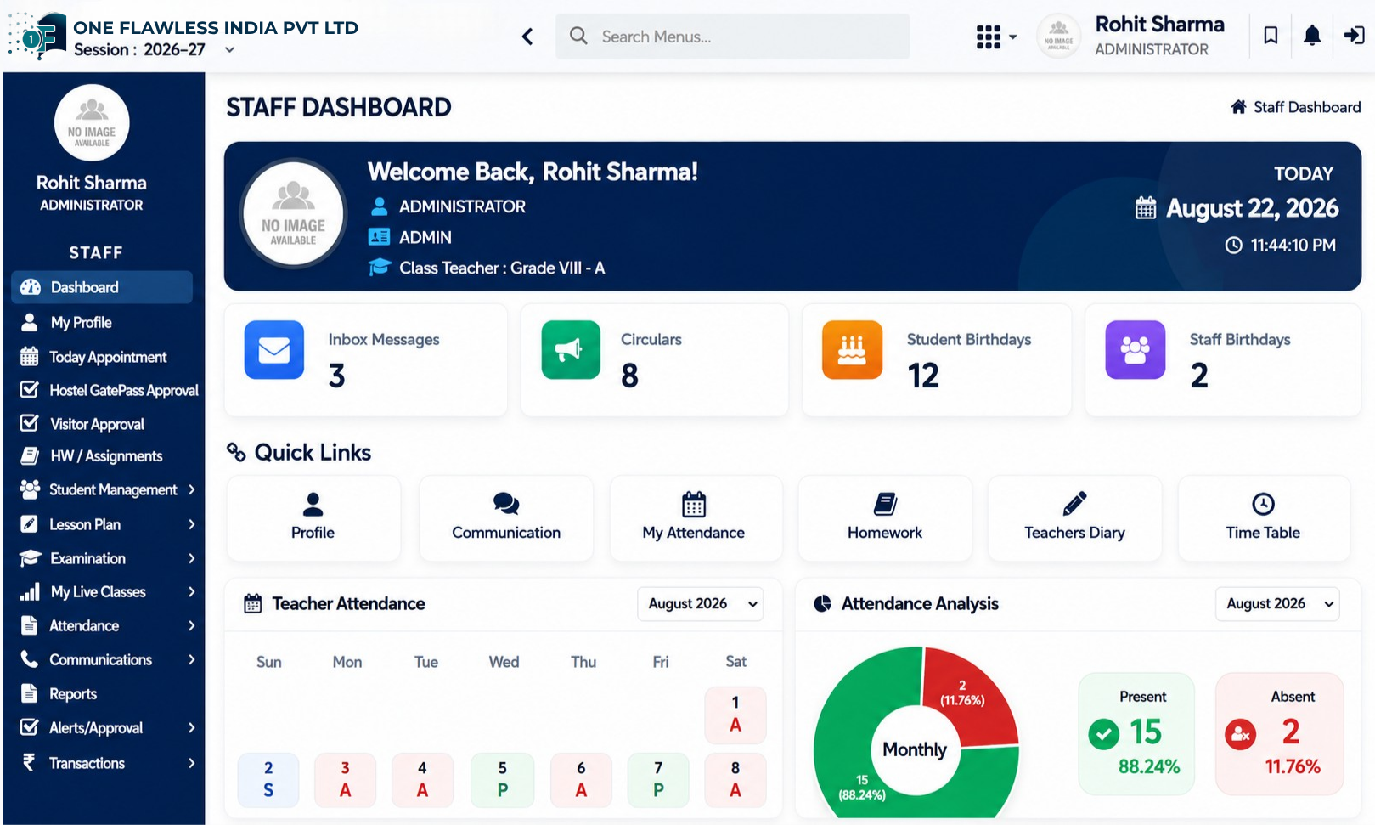1375x825 pixels.
Task: Click the purple Staff Birthdays group icon
Action: (x=1136, y=349)
